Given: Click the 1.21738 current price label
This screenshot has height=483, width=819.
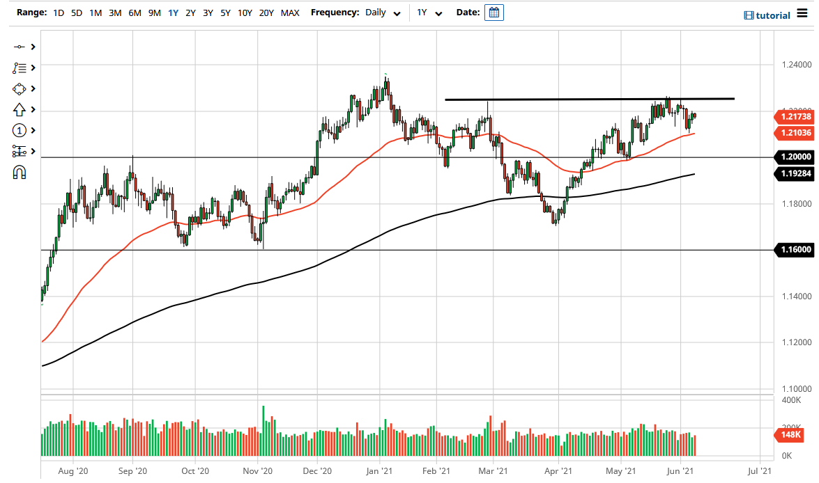Looking at the screenshot, I should [x=793, y=116].
